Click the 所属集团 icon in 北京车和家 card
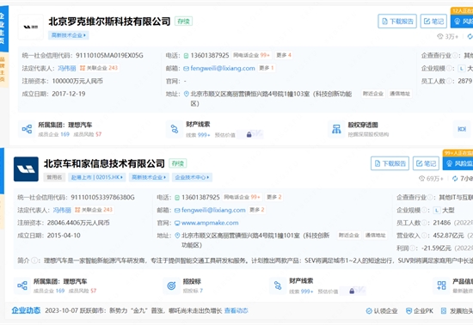 (22, 285)
